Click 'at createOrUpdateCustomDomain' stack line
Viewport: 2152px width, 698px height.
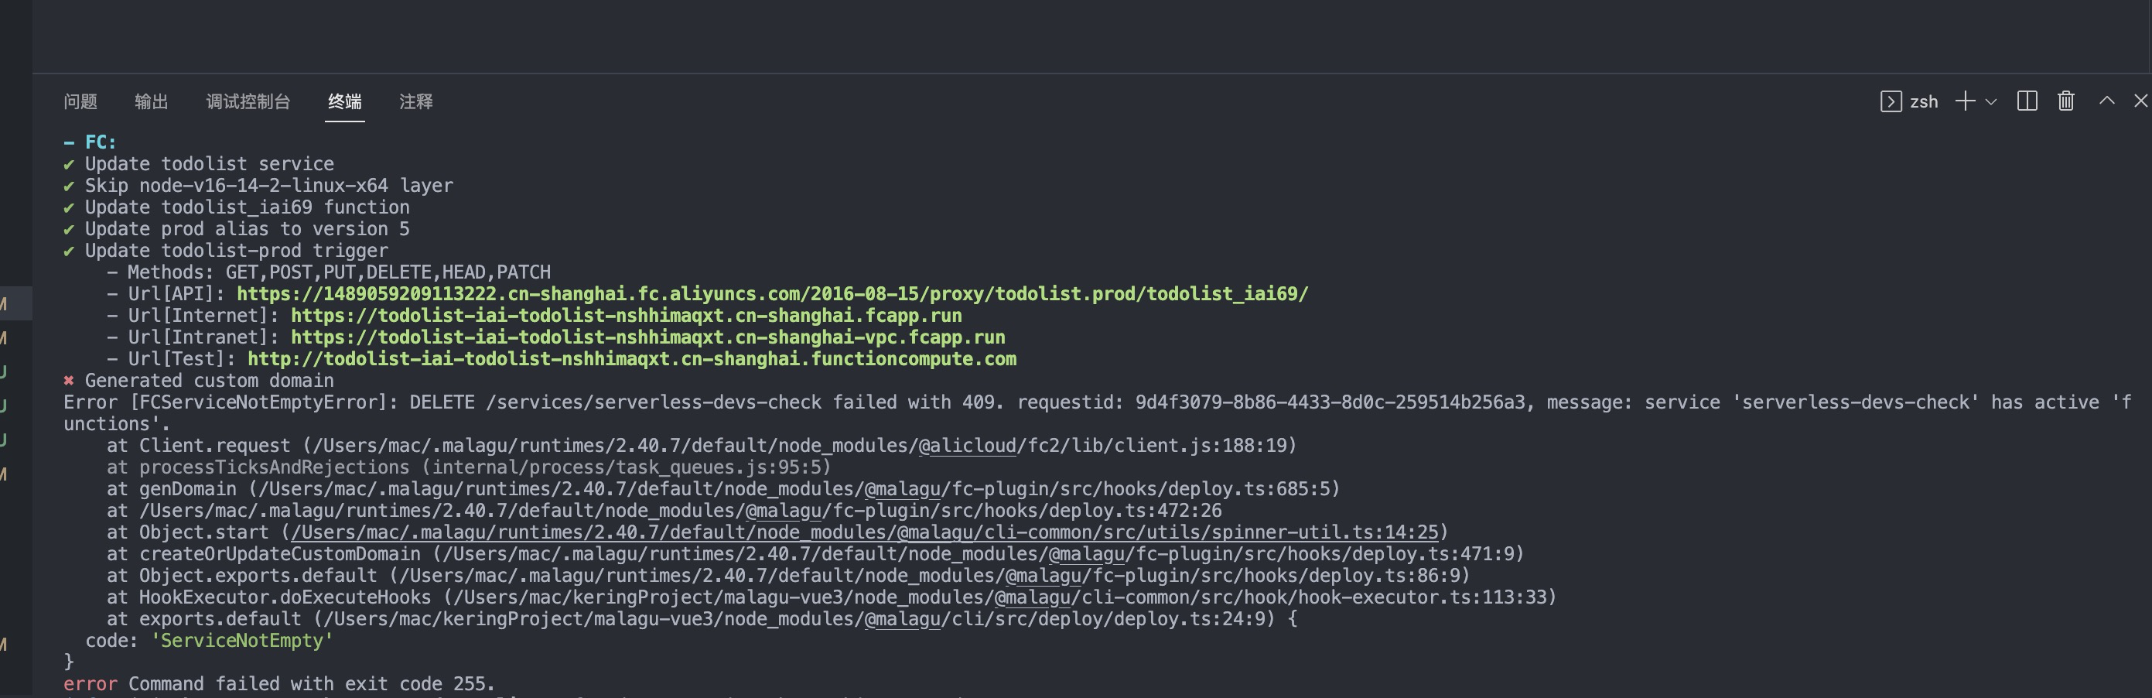pyautogui.click(x=815, y=554)
